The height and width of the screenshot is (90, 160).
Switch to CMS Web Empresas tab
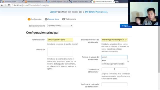[x=58, y=2]
